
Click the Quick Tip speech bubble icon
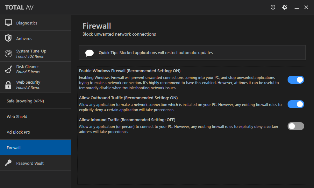point(89,53)
